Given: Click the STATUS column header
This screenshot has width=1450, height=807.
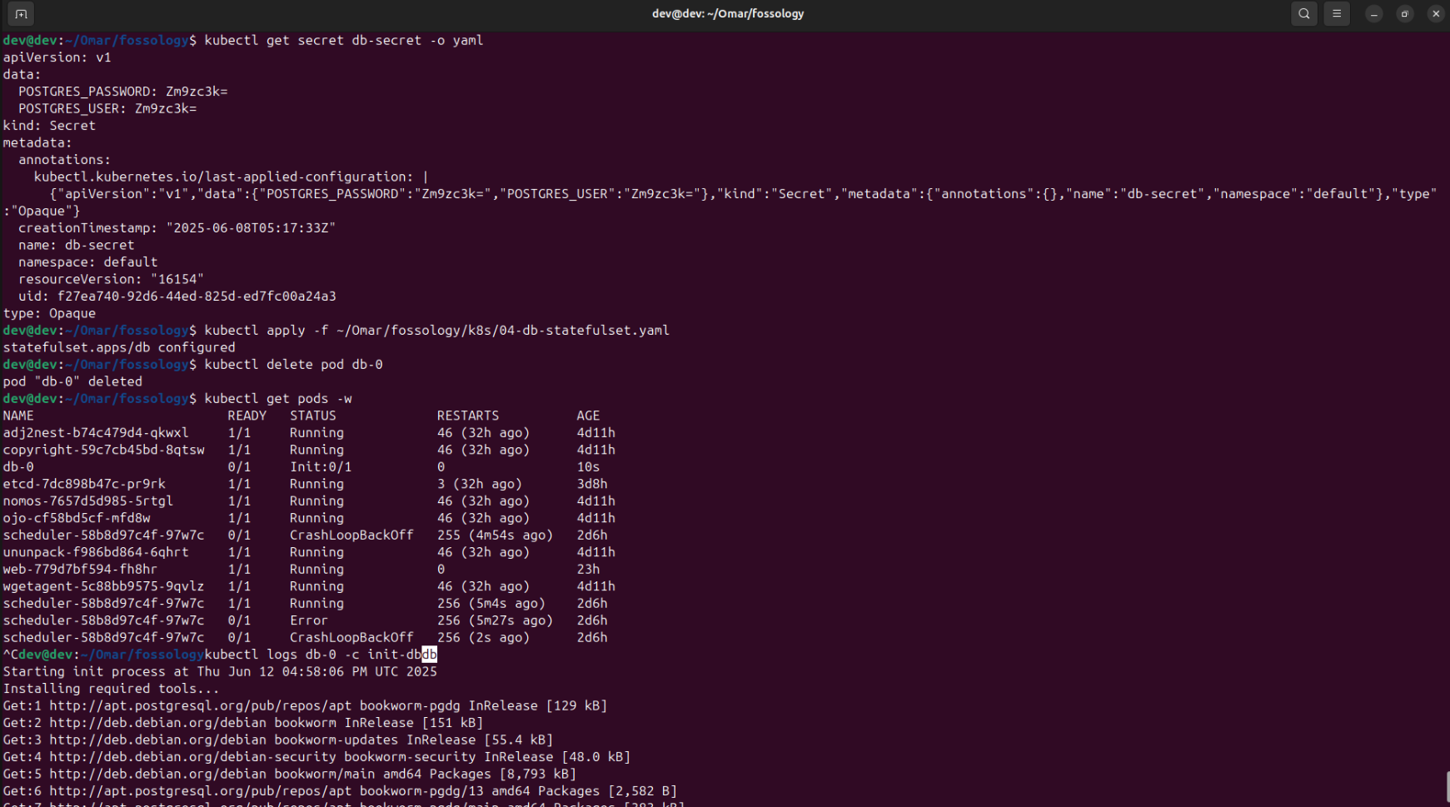Looking at the screenshot, I should coord(313,416).
